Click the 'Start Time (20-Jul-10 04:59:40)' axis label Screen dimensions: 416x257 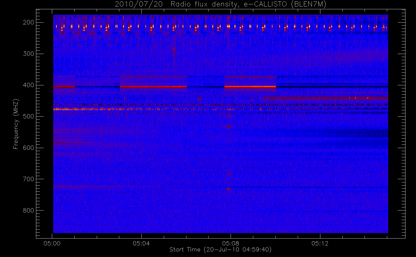[x=220, y=250]
